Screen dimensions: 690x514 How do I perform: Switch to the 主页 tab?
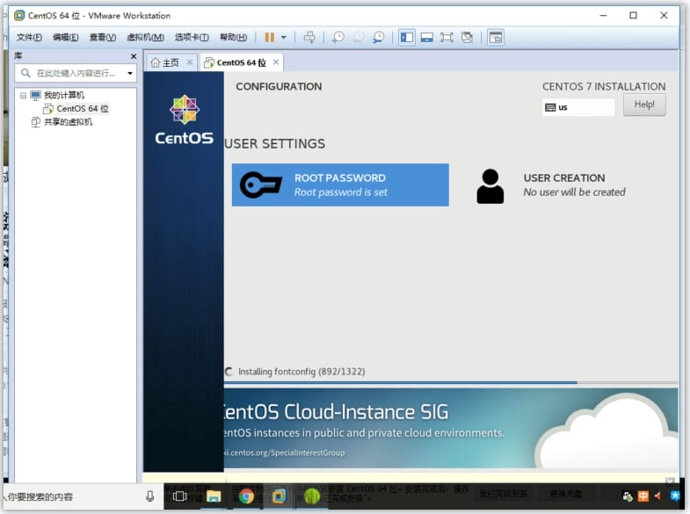click(x=164, y=62)
